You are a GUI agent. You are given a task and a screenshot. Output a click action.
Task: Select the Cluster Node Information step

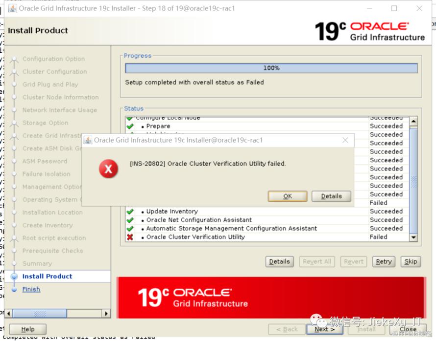(x=60, y=97)
